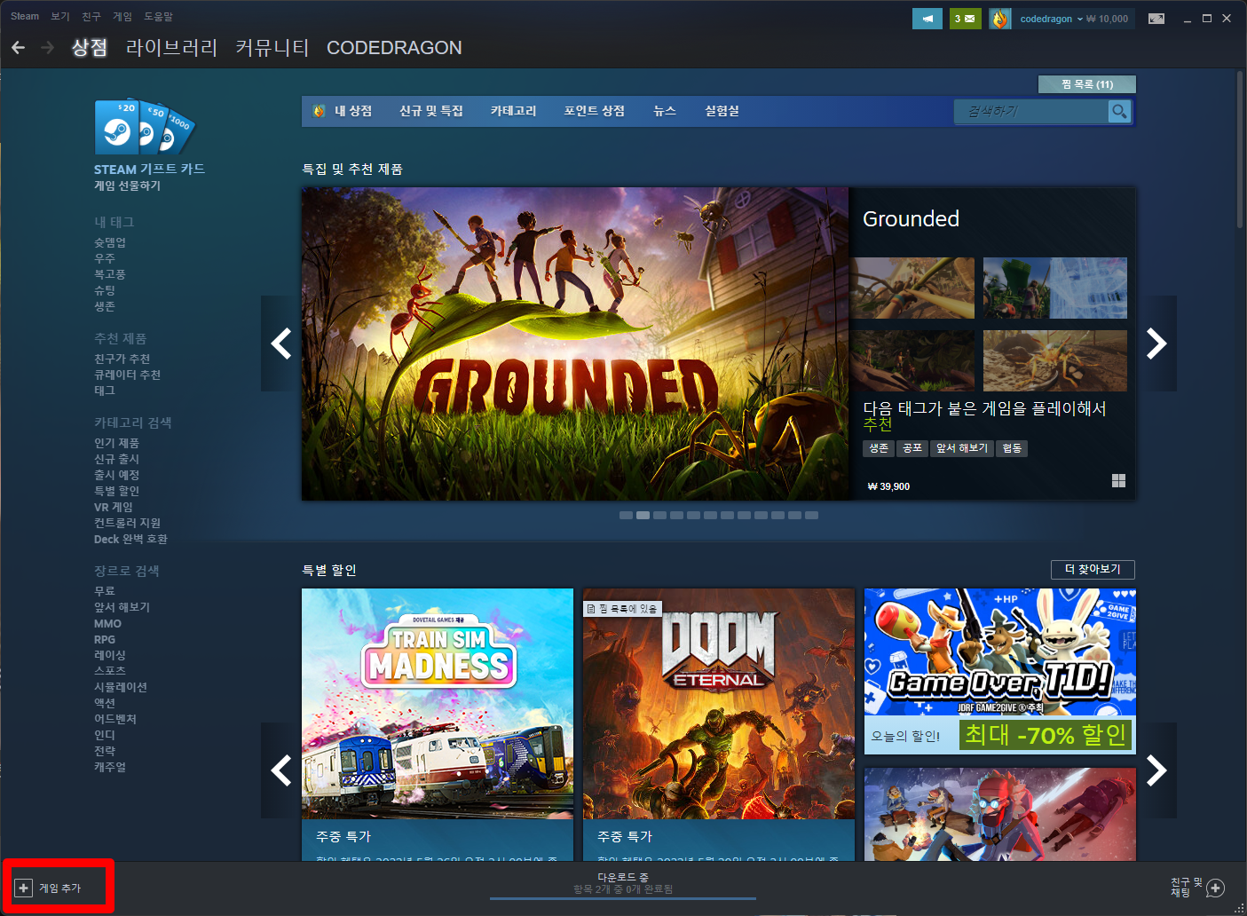Go to 커뮤니티 main tab
1247x916 pixels.
(272, 48)
